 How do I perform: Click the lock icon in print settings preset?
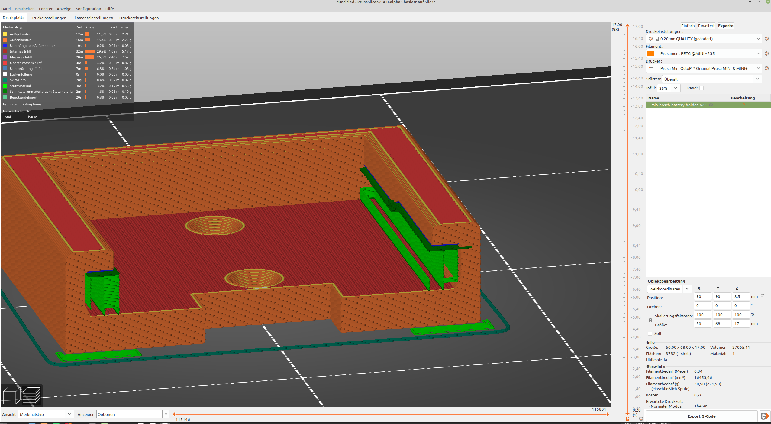click(657, 39)
